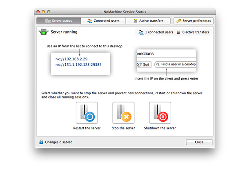Select the nx://151.1.192.128:29382 address
This screenshot has height=169, width=245.
point(78,64)
